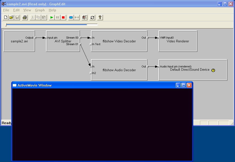Maximize the GraphEdit window
Image resolution: width=235 pixels, height=162 pixels.
point(225,4)
